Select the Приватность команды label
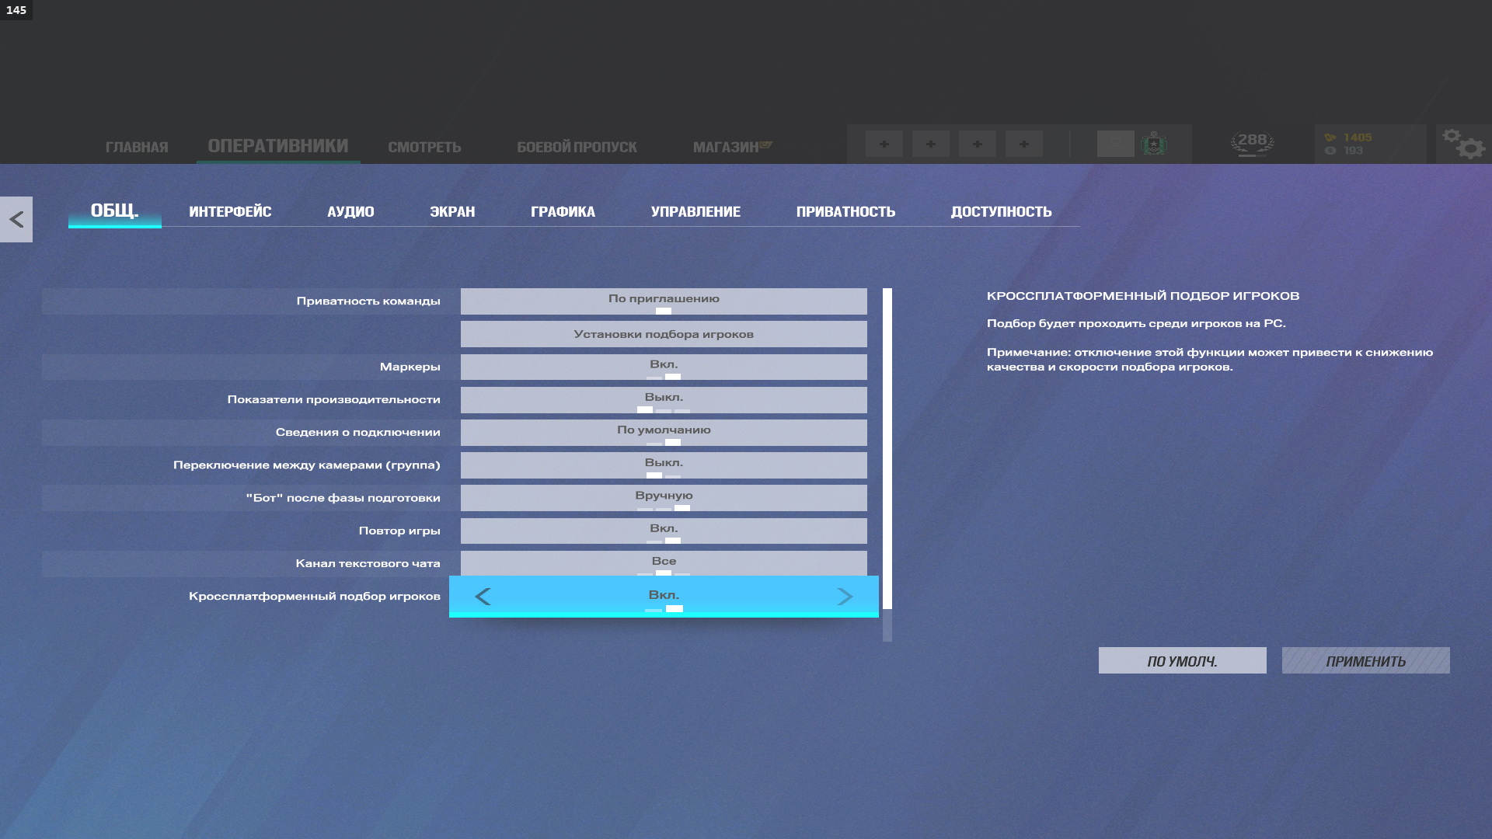This screenshot has height=839, width=1492. click(368, 301)
